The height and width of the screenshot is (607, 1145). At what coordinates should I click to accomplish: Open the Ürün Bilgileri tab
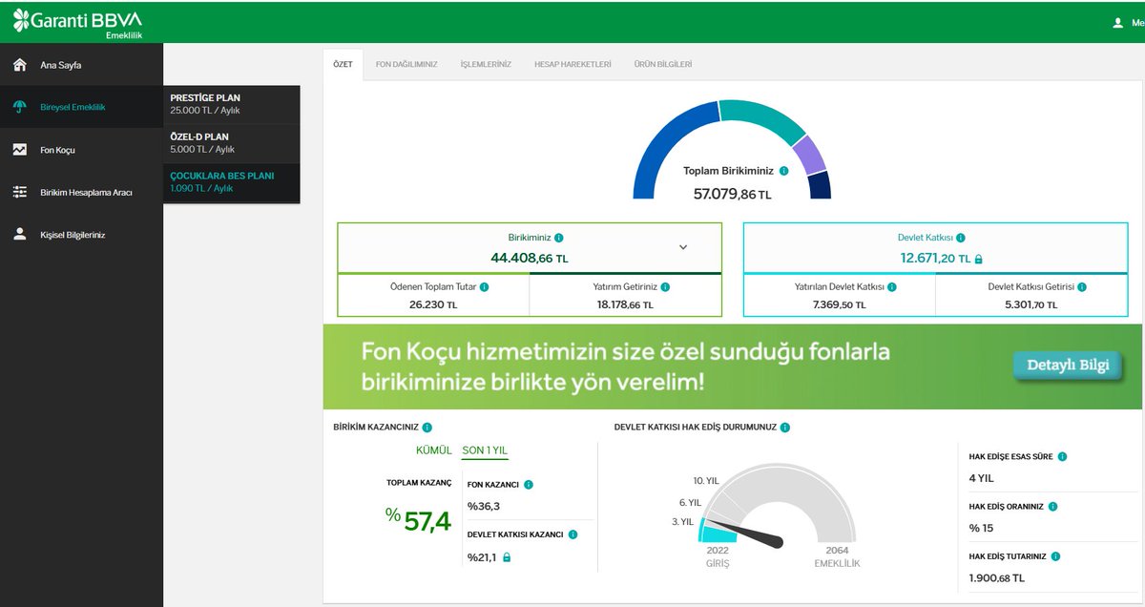(x=663, y=65)
